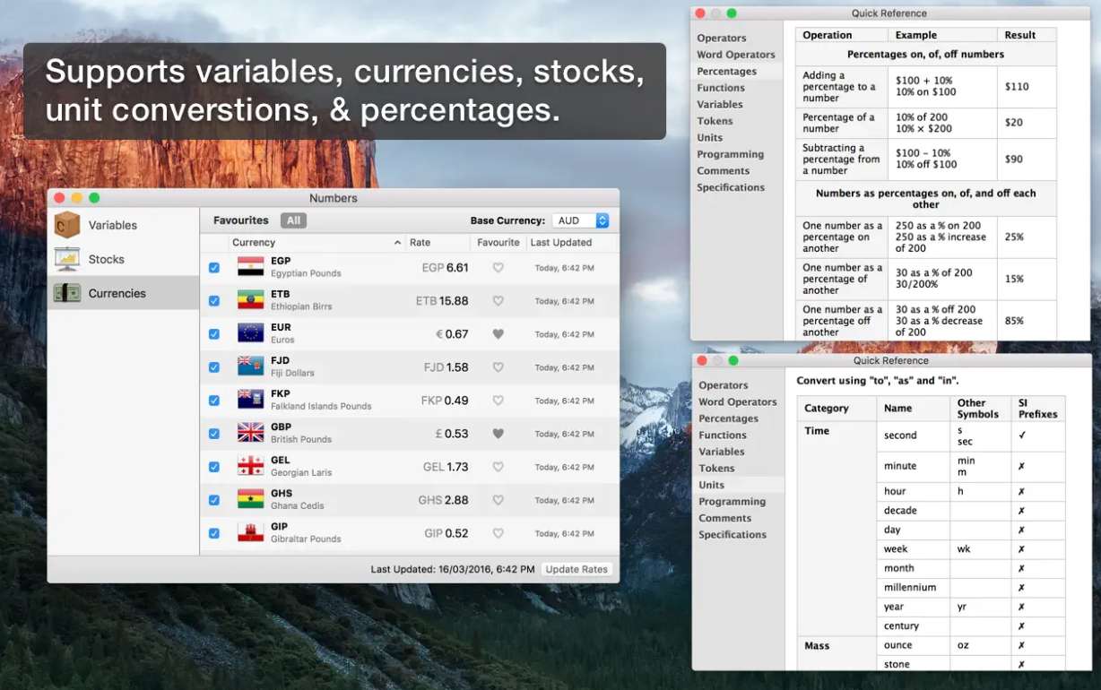Image resolution: width=1101 pixels, height=690 pixels.
Task: Uncheck the ETB Ethiopian Birrs checkbox
Action: tap(213, 301)
